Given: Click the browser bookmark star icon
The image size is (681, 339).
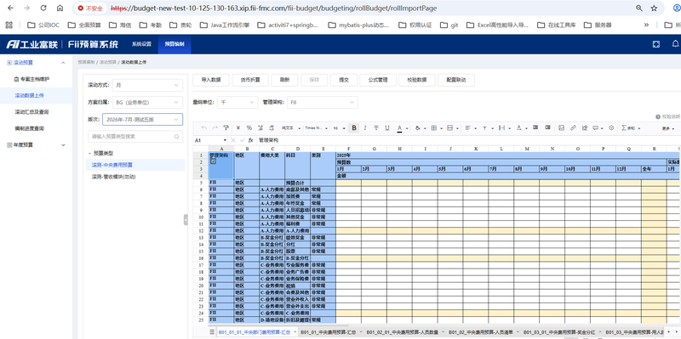Looking at the screenshot, I should coord(654,8).
